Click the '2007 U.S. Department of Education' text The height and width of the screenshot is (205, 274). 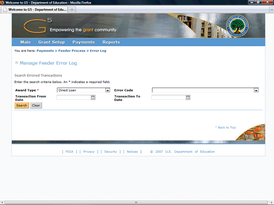tap(185, 152)
